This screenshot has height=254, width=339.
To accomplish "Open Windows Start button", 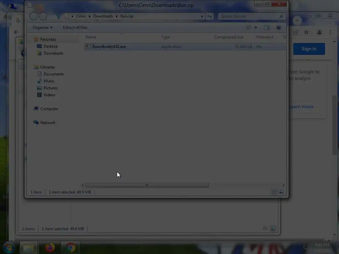I will point(9,247).
